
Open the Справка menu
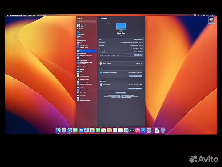click(43, 15)
